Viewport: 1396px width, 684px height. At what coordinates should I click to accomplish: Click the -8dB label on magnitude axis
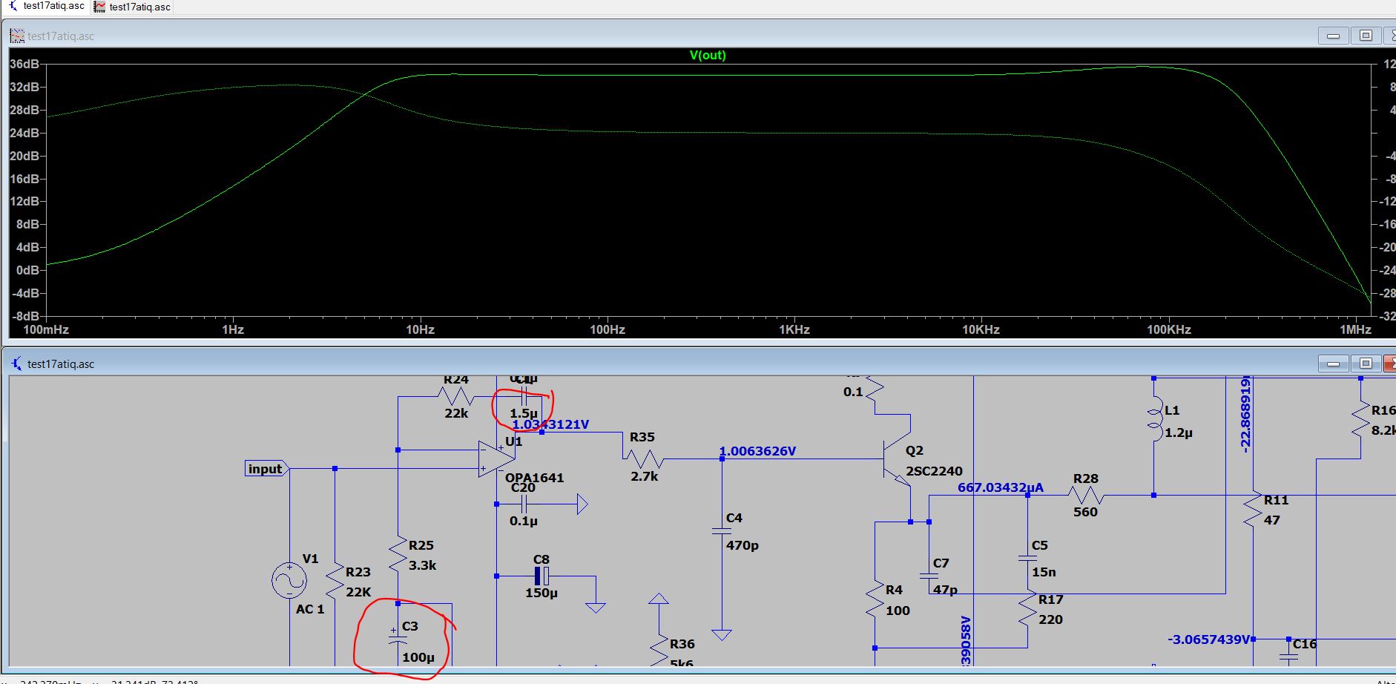pyautogui.click(x=25, y=316)
